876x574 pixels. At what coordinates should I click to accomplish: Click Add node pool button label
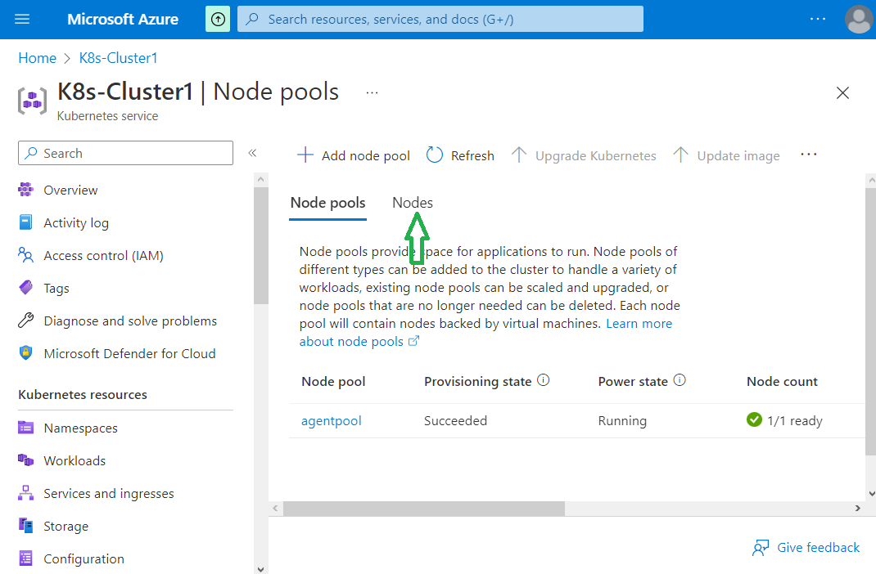point(366,155)
